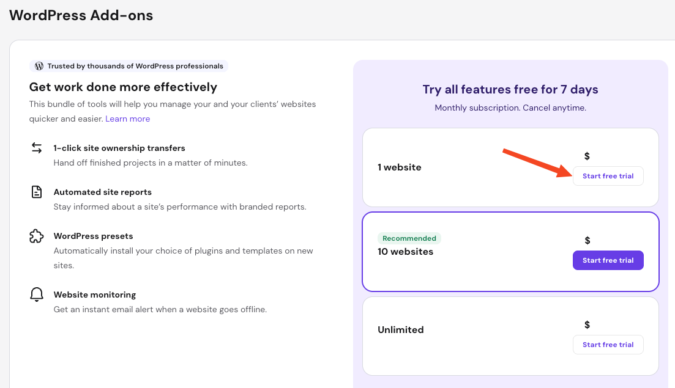Click the Automated site reports title
Image resolution: width=675 pixels, height=388 pixels.
pyautogui.click(x=102, y=192)
